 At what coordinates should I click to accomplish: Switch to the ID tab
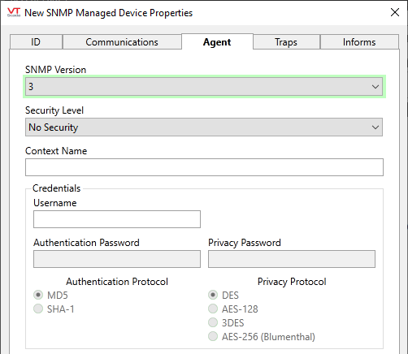pos(36,42)
